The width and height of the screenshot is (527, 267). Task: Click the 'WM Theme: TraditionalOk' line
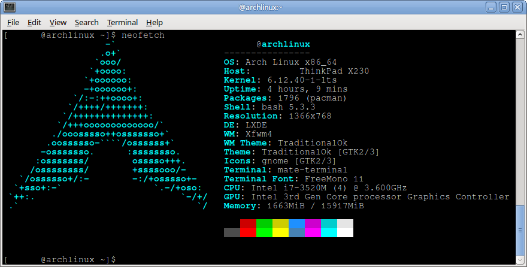pos(286,143)
